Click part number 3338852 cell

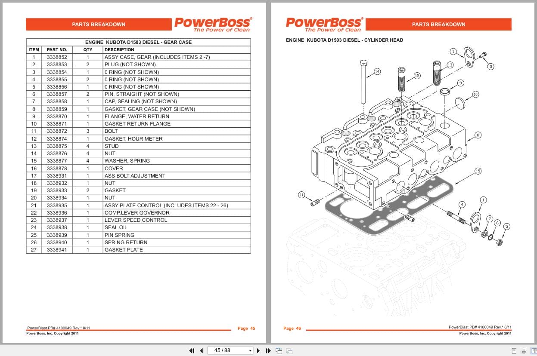click(57, 57)
